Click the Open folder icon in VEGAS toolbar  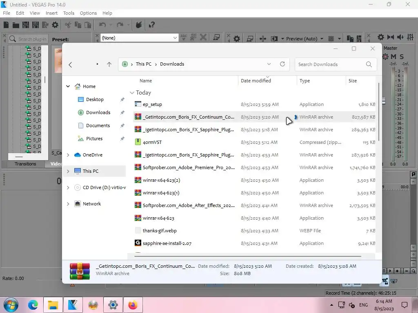point(16,25)
